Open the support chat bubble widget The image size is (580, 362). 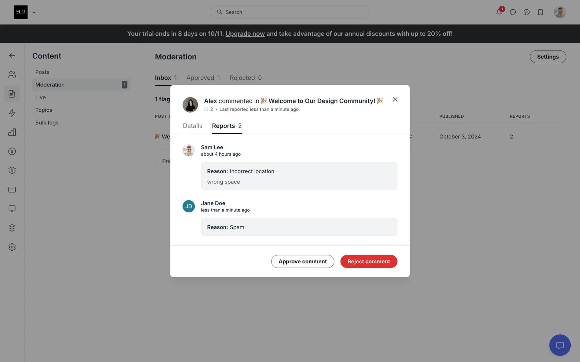(x=560, y=345)
